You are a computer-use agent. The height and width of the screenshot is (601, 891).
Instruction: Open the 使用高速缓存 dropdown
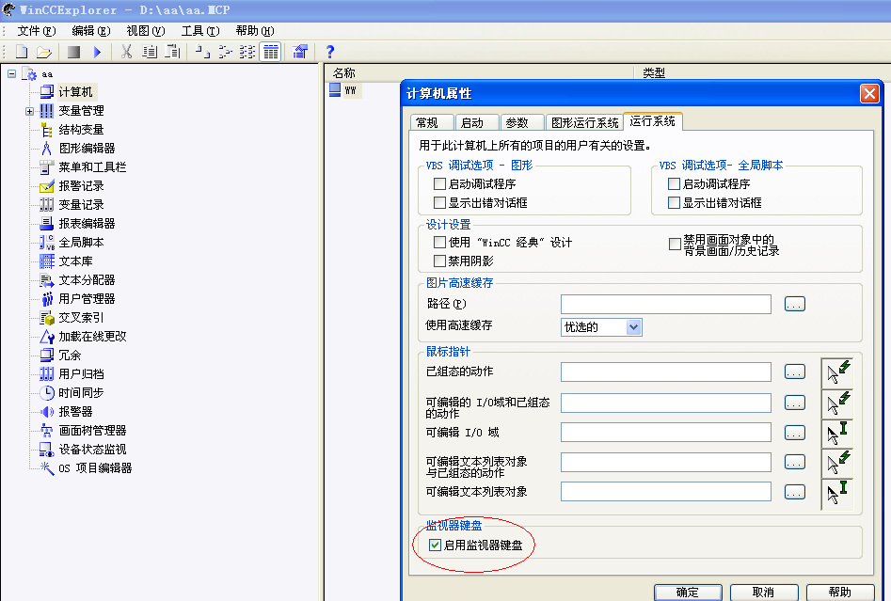coord(633,327)
